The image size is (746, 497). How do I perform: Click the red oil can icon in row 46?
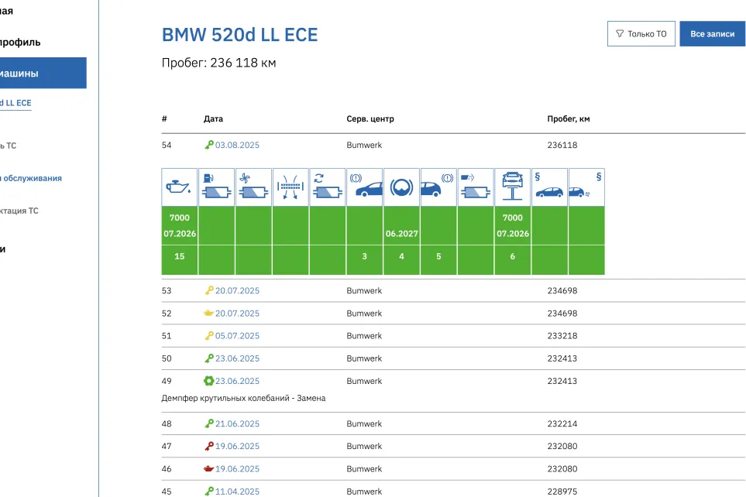click(208, 468)
